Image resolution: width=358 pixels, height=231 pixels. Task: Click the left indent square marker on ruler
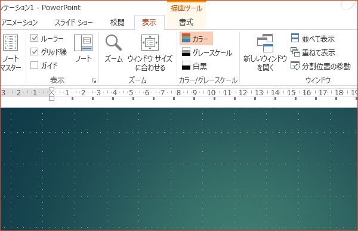coord(51,98)
